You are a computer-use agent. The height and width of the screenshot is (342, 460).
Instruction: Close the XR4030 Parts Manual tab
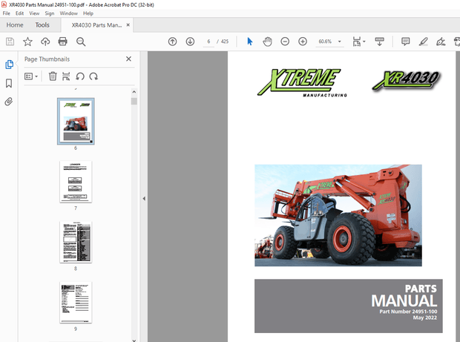tap(128, 25)
